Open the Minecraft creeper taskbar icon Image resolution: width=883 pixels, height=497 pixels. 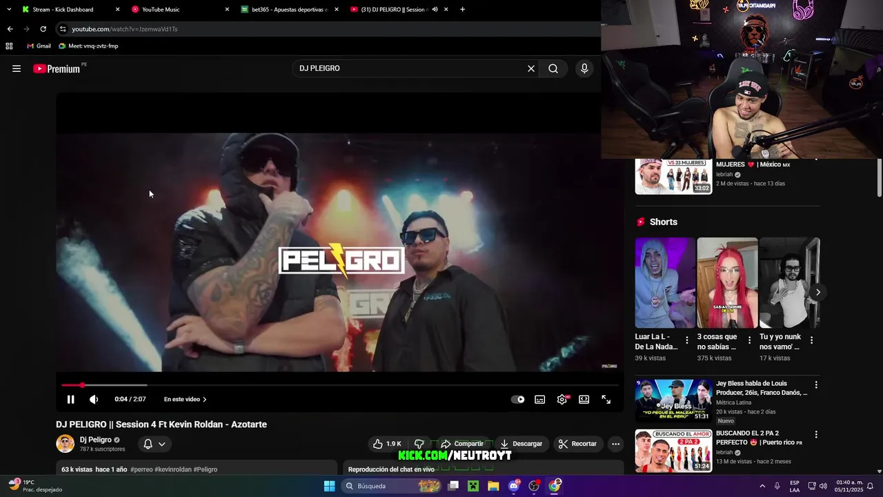click(x=473, y=486)
